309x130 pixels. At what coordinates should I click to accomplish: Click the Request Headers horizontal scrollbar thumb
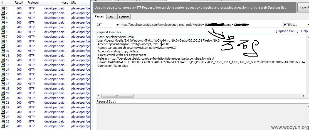pos(117,96)
